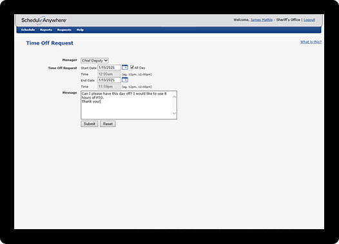Image resolution: width=339 pixels, height=244 pixels.
Task: Open the Schedule menu
Action: [x=28, y=30]
